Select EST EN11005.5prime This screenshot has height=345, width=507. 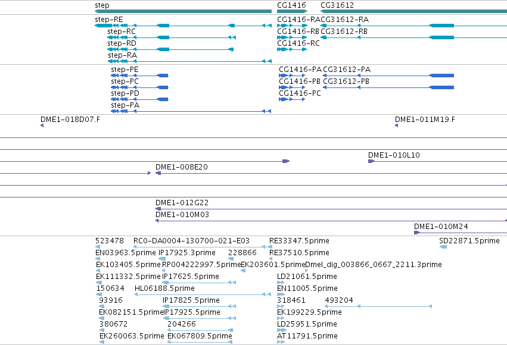(307, 288)
